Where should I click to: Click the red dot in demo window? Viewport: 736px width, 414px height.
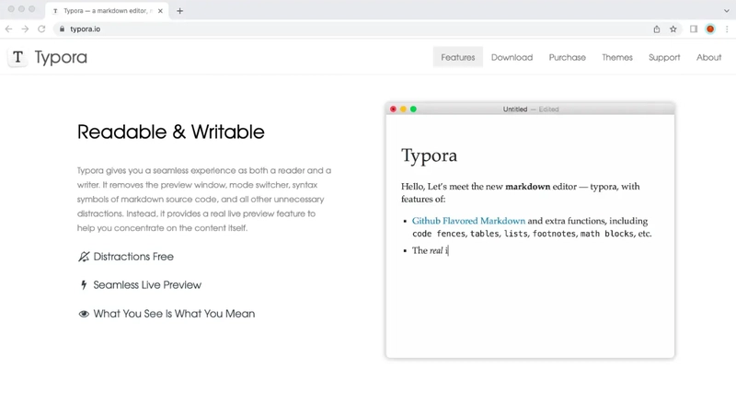tap(394, 109)
